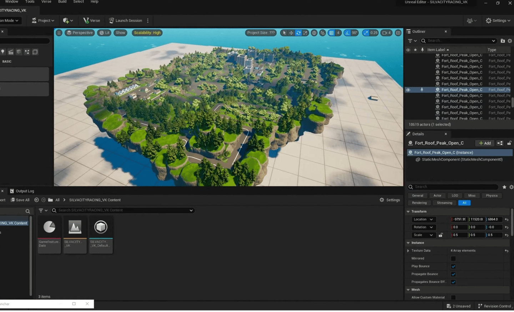Open the Content Browser Settings

[390, 200]
